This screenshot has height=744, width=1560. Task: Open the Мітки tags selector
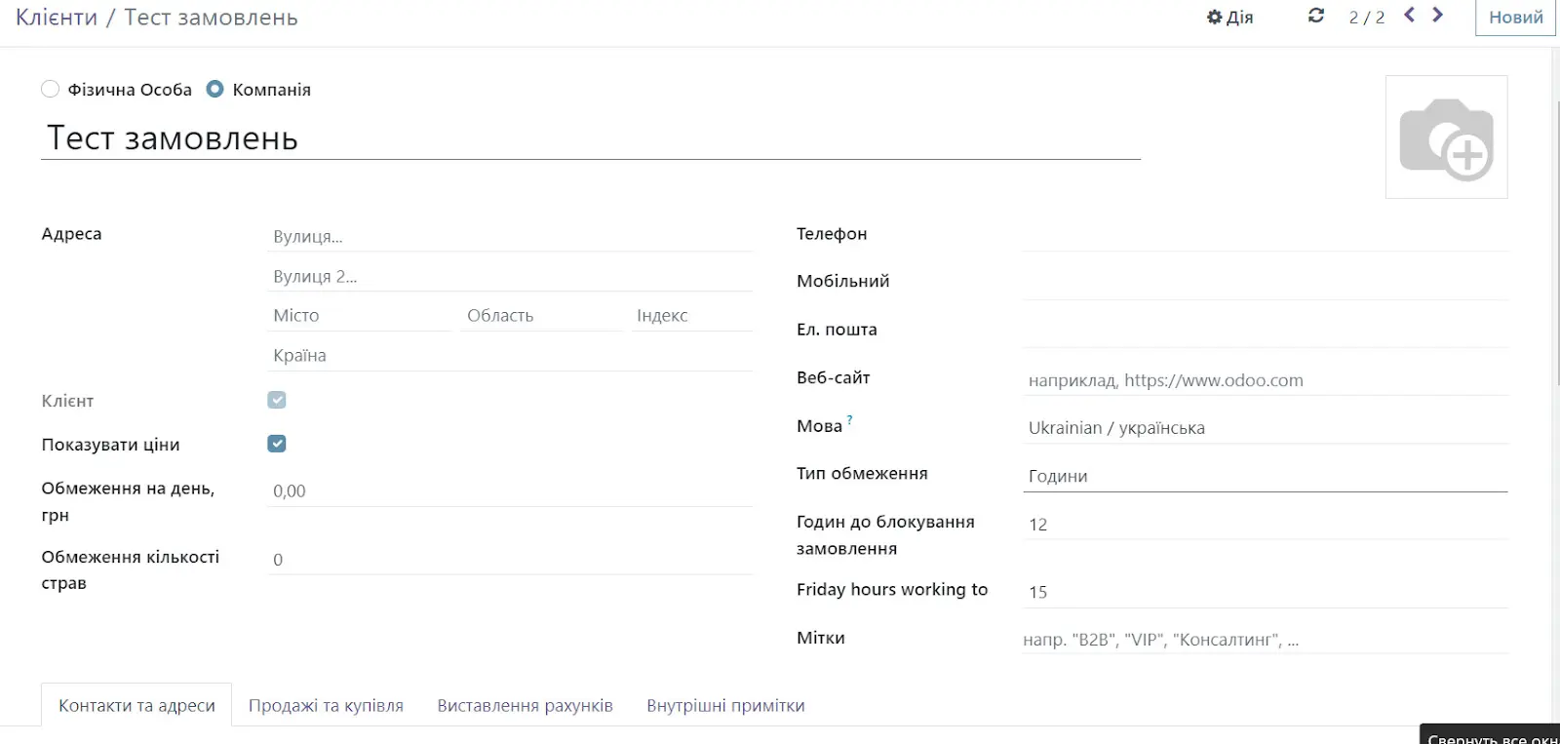(1265, 640)
